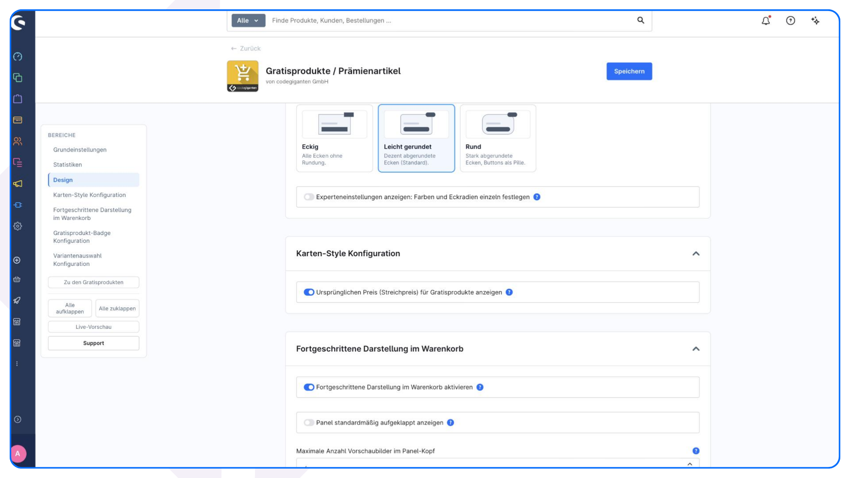This screenshot has height=478, width=850.
Task: Click the search magnifier icon
Action: click(x=641, y=20)
